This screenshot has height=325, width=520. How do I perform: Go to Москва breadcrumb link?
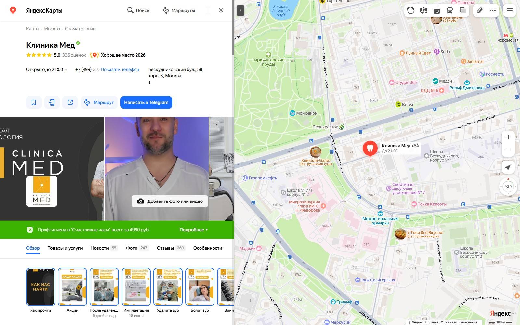pyautogui.click(x=52, y=29)
